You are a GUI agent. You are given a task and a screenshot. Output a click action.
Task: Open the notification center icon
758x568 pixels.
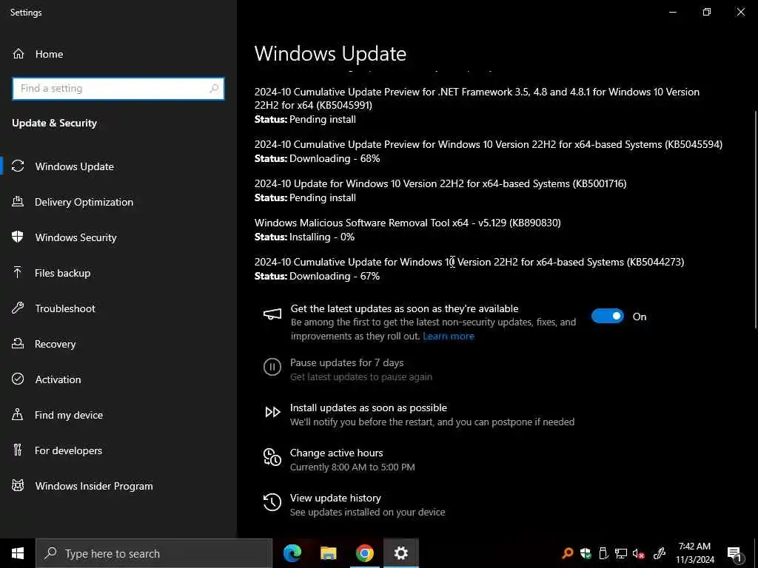point(734,553)
